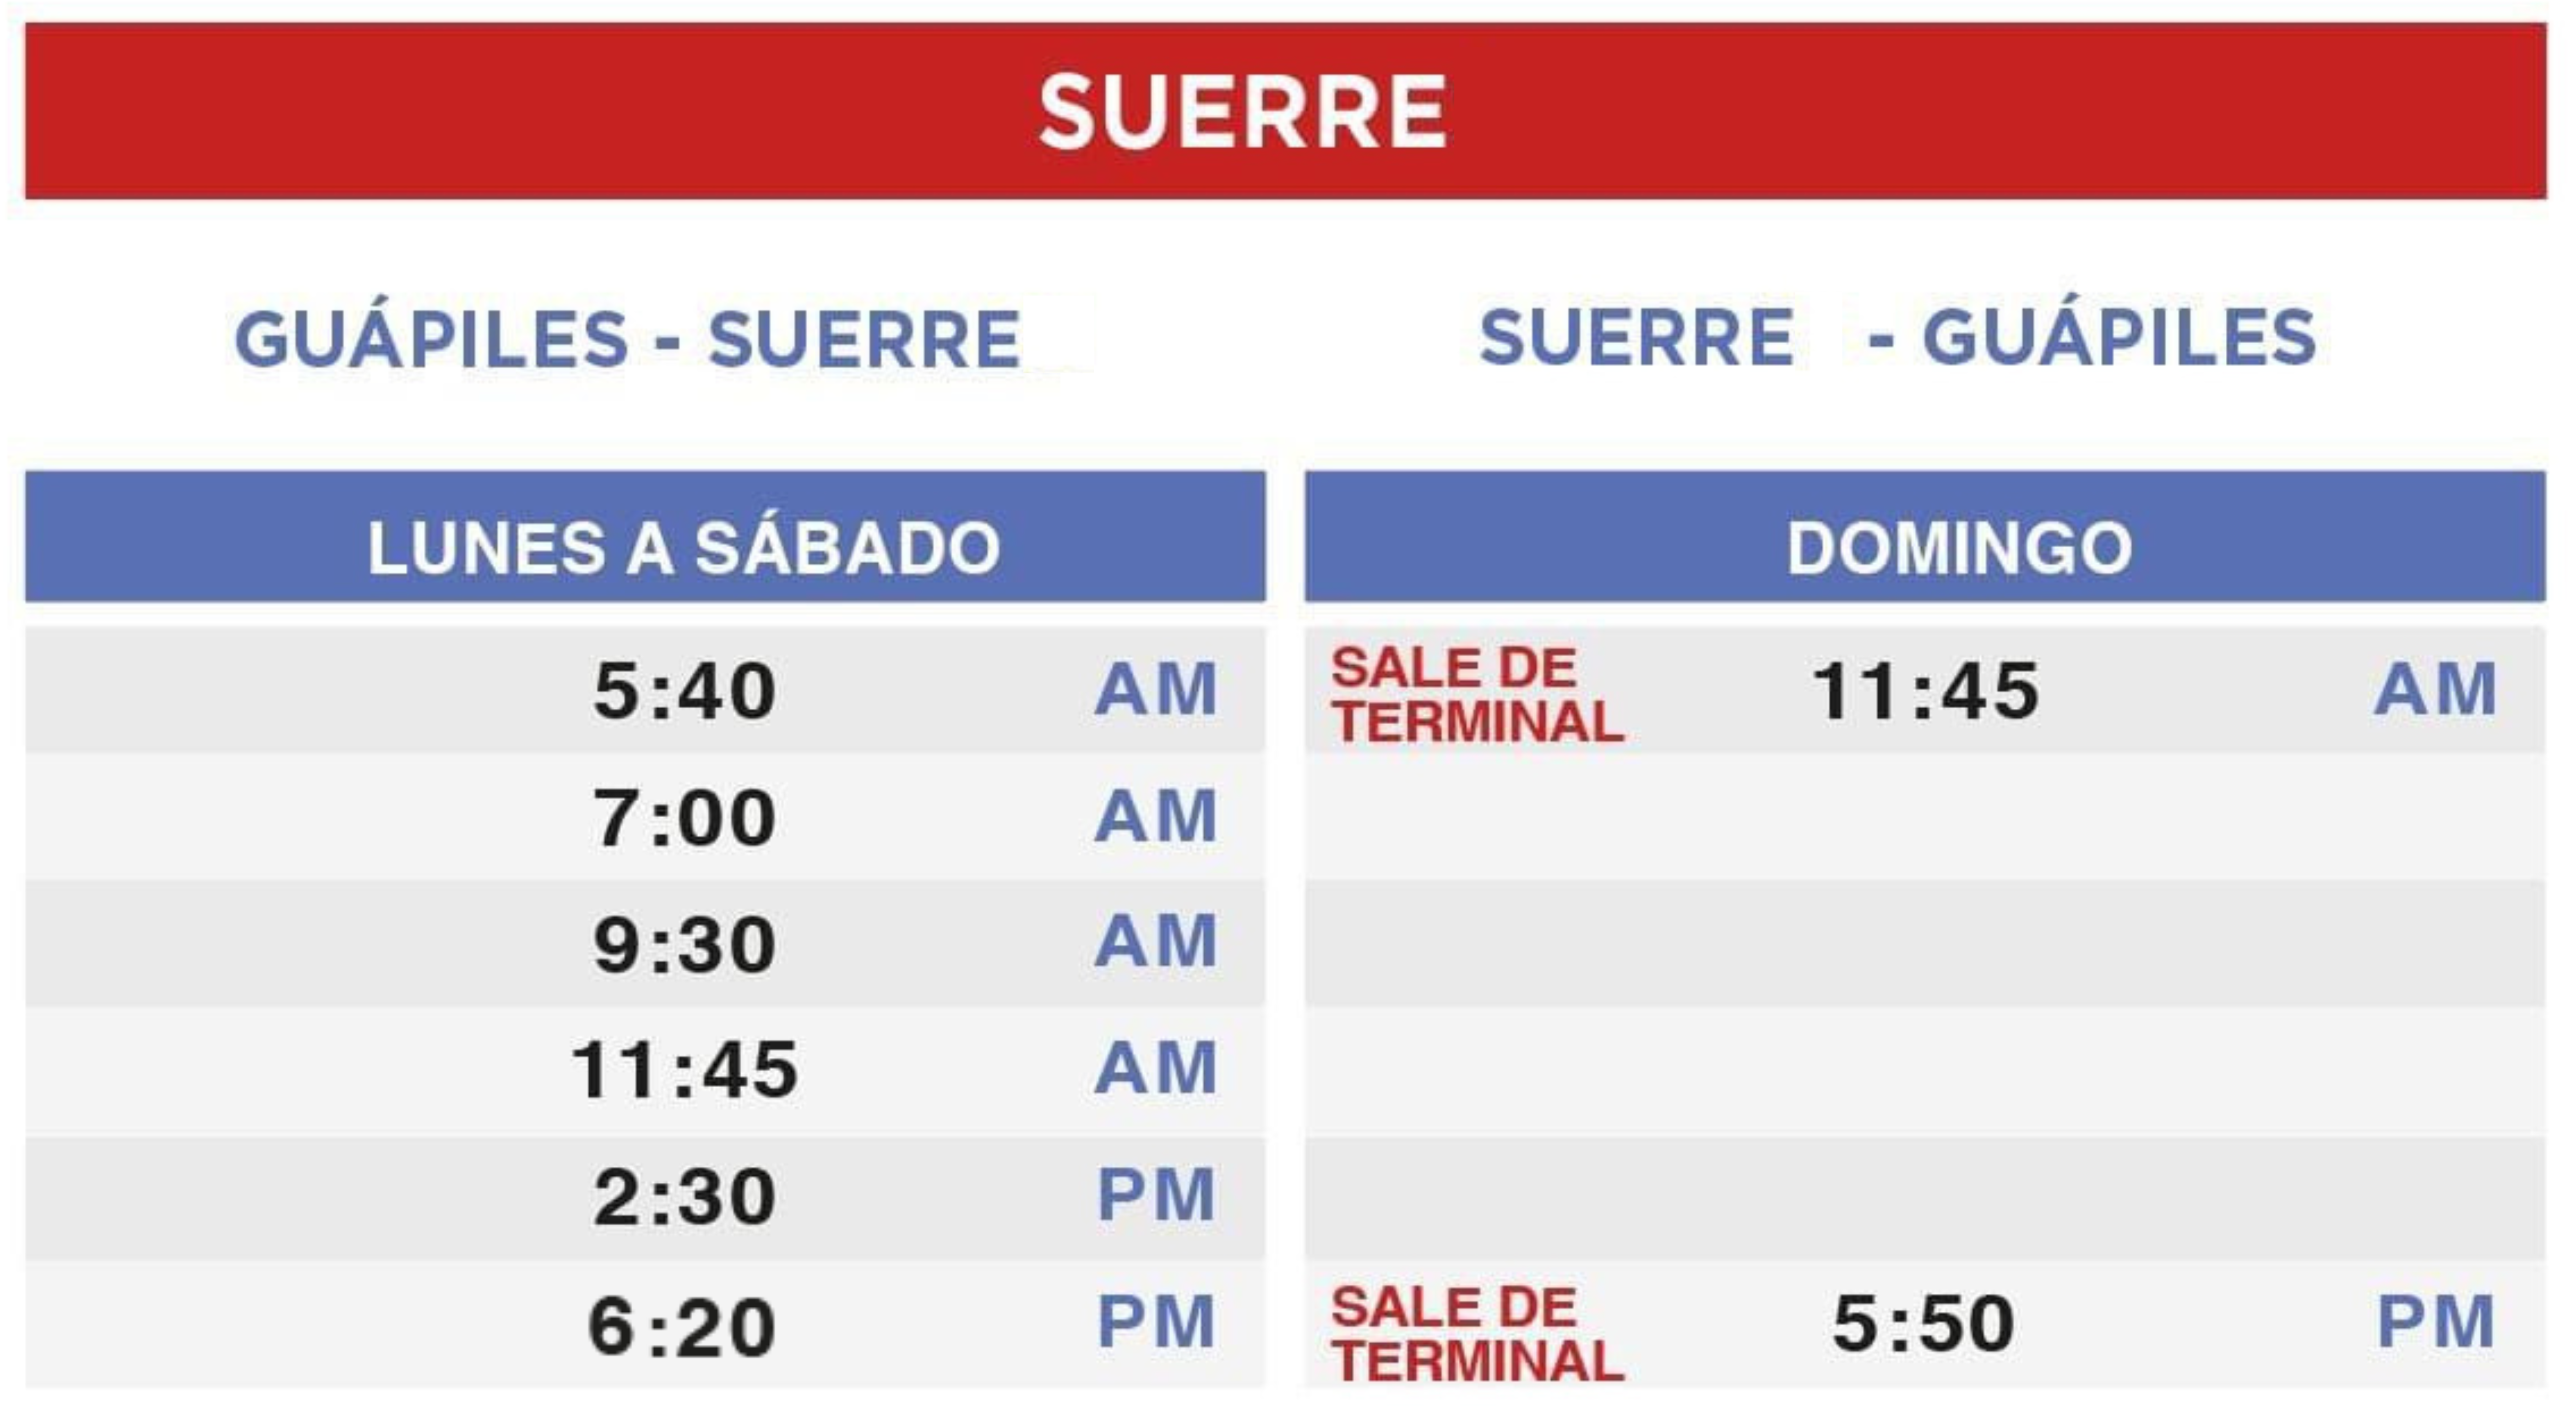Viewport: 2576px width, 1406px height.
Task: Select the weekday 11:45 departure time
Action: 684,1070
